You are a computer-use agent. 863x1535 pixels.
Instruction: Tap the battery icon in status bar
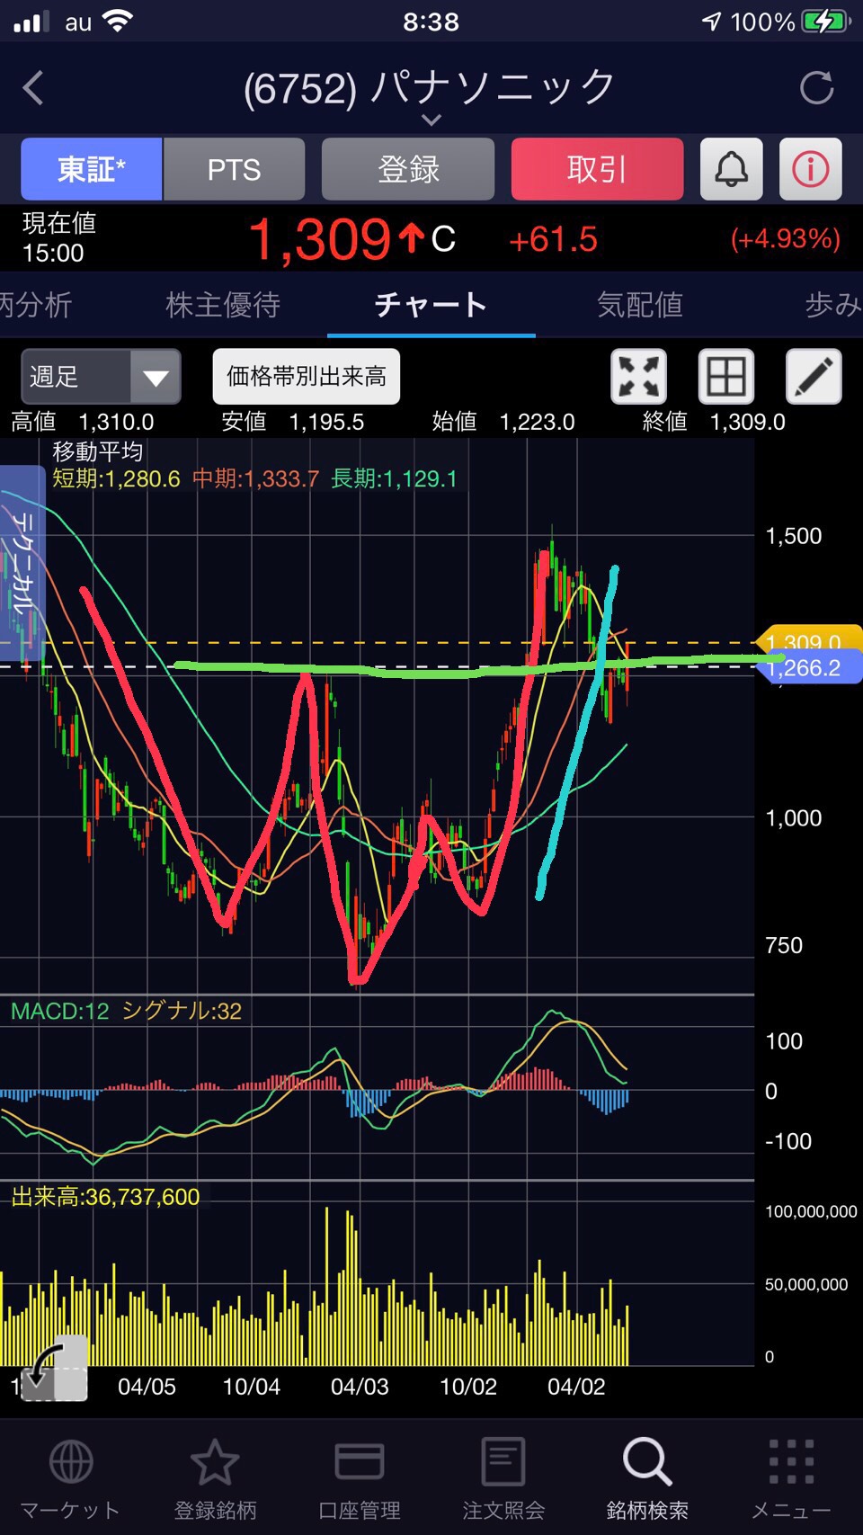click(x=825, y=22)
